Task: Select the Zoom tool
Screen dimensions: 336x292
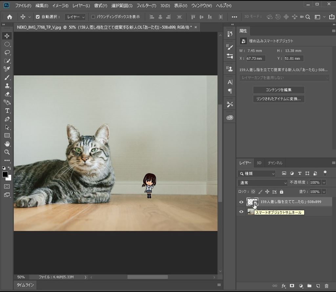Action: [x=7, y=152]
